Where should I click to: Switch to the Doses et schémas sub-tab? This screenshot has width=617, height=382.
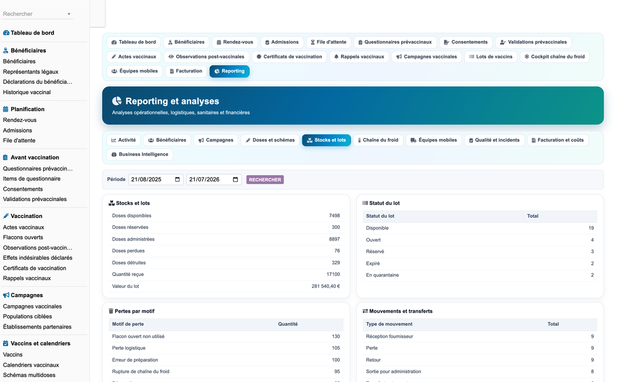(x=270, y=140)
